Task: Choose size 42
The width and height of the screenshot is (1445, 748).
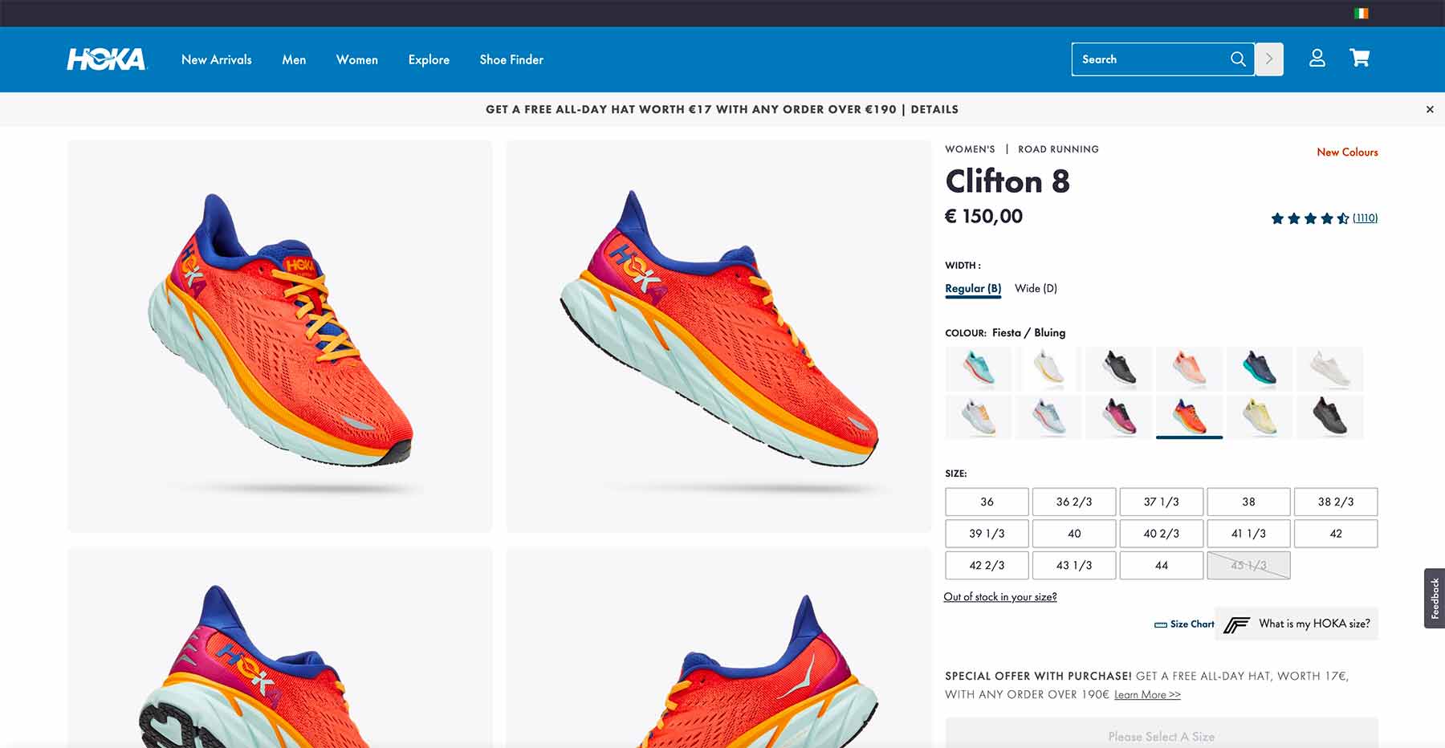Action: pos(1336,534)
